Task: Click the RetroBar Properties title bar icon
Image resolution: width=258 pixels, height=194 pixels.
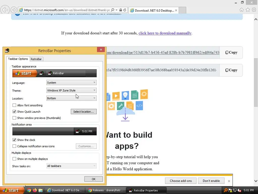Action: click(7, 51)
